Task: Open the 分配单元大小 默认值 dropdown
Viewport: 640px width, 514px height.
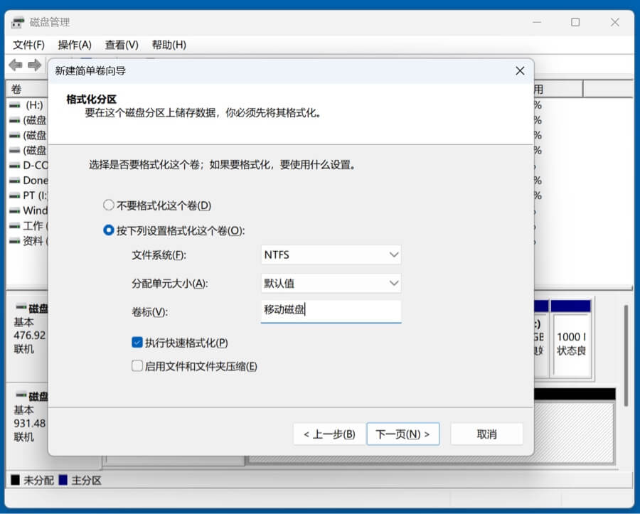Action: coord(331,283)
